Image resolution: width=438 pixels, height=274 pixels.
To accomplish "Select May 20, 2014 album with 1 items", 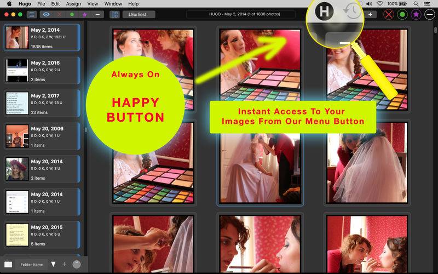I will pyautogui.click(x=42, y=202).
